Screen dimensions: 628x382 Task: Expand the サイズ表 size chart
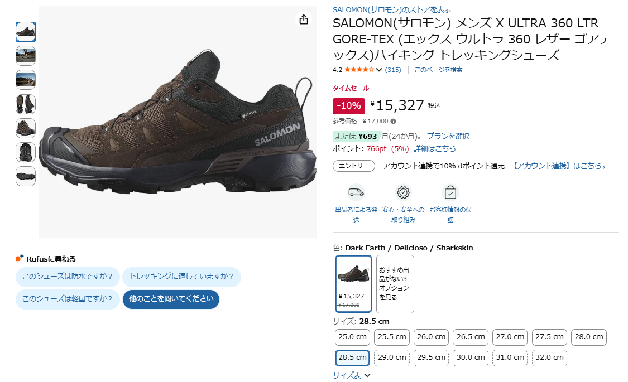(351, 375)
